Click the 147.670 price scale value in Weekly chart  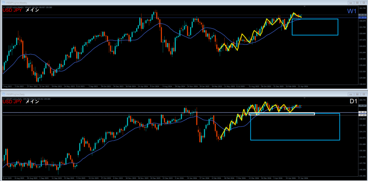[x=363, y=40]
